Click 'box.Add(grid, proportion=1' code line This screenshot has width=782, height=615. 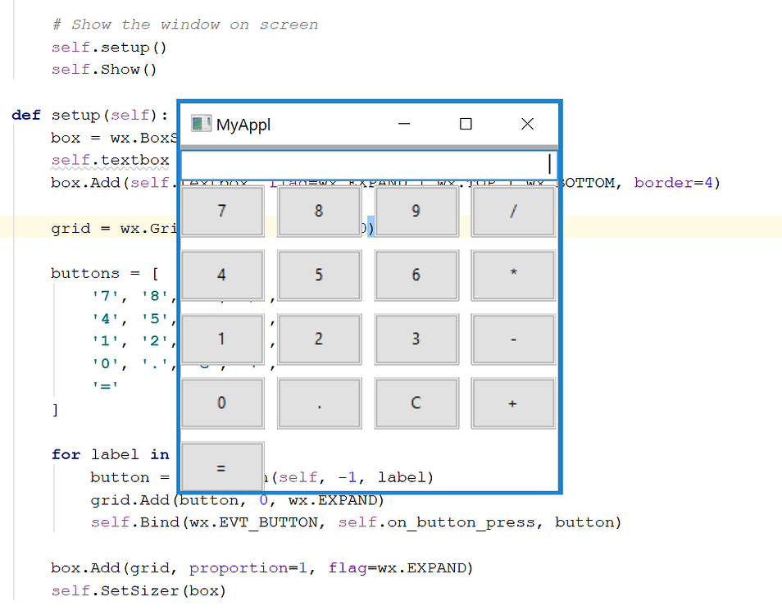point(261,568)
